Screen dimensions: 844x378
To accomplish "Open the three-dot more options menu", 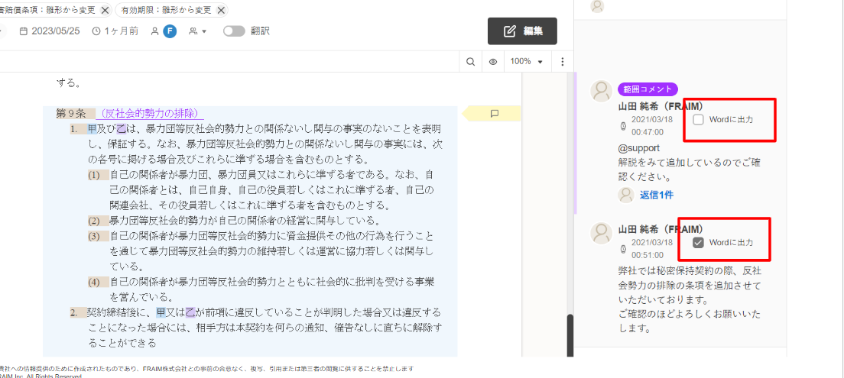I will [563, 62].
